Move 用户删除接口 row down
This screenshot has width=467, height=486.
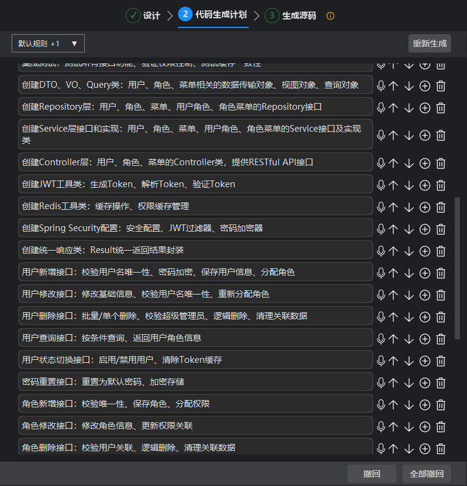(409, 317)
